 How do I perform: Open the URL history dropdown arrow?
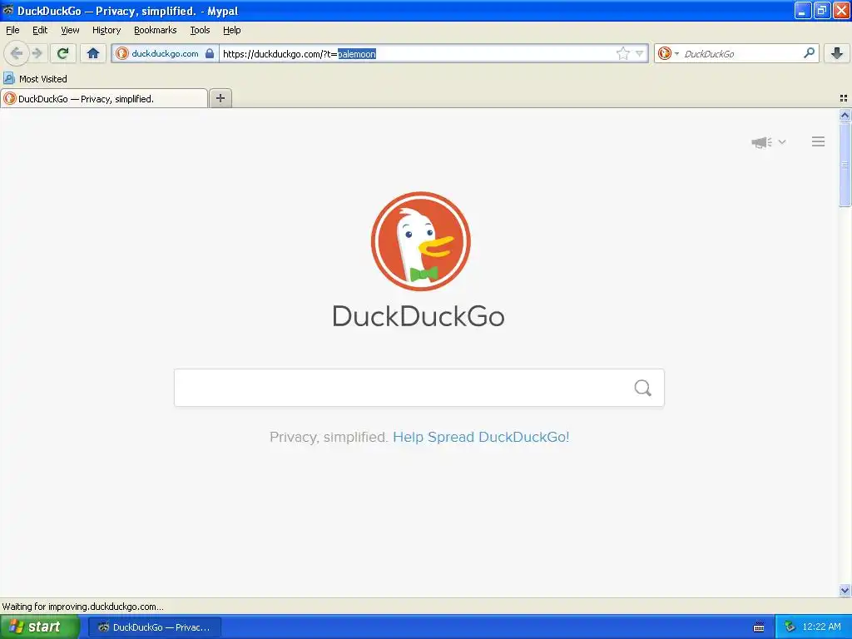point(640,53)
